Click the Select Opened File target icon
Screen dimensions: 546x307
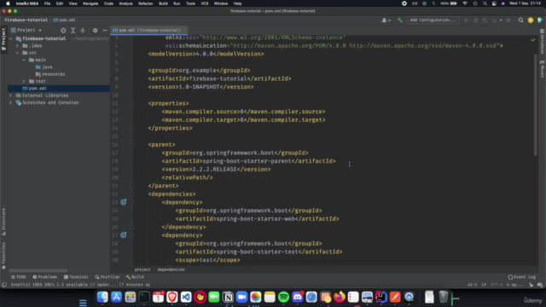tap(63, 31)
